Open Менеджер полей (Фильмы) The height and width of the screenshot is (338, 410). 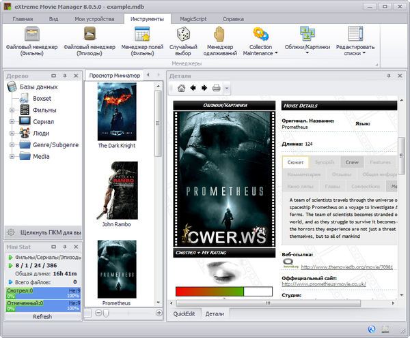coord(142,41)
